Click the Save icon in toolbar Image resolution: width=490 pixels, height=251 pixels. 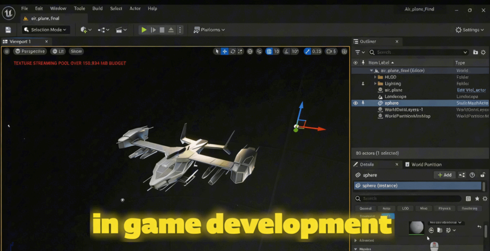(x=8, y=30)
